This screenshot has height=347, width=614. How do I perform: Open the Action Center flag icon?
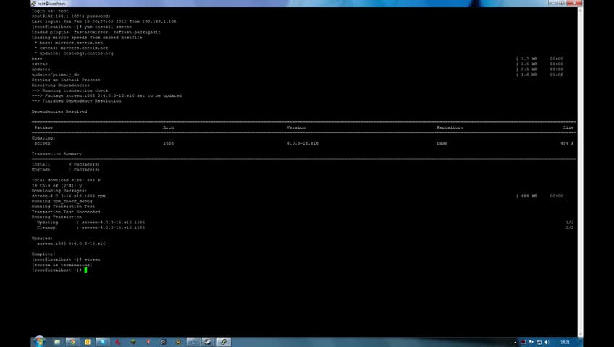tap(531, 343)
